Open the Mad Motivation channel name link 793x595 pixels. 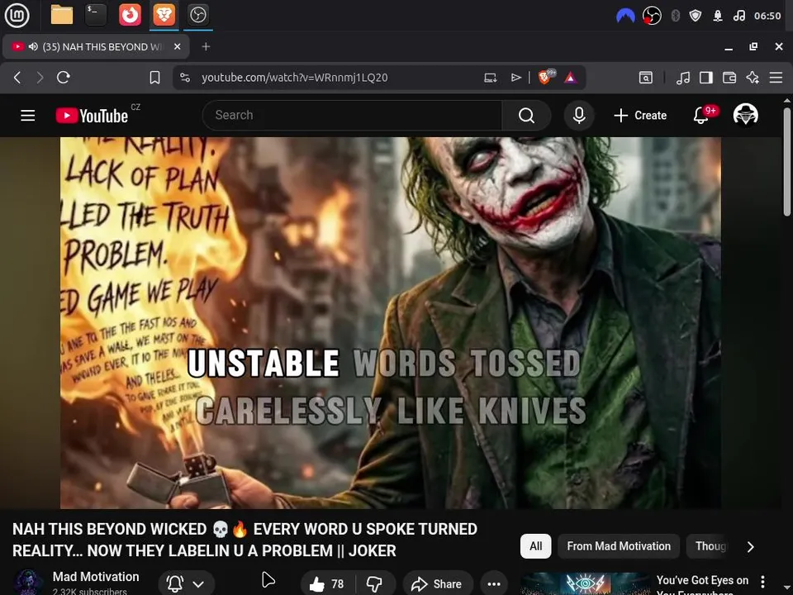(x=96, y=576)
